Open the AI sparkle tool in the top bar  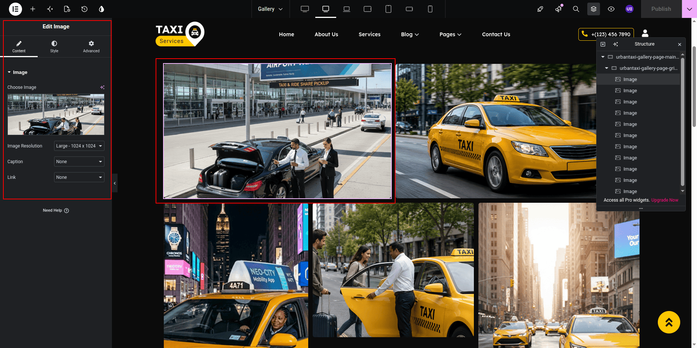tap(50, 9)
